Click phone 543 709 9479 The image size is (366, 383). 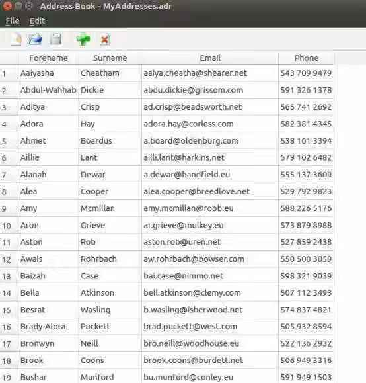[x=307, y=73]
